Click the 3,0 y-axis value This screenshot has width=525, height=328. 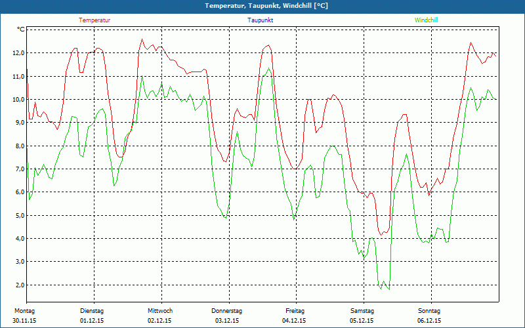(19, 262)
